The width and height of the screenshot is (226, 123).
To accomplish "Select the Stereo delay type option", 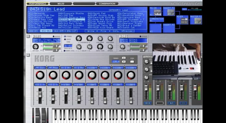I will tap(65, 36).
